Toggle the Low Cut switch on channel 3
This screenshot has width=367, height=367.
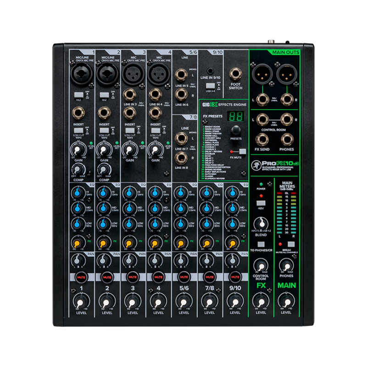point(130,130)
